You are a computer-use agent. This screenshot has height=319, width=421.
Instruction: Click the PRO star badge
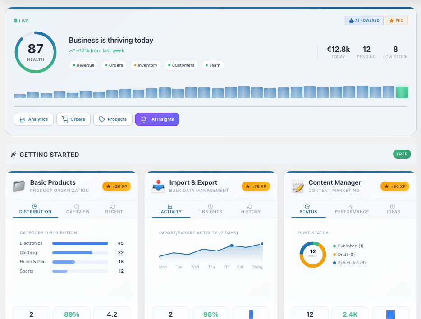(396, 21)
